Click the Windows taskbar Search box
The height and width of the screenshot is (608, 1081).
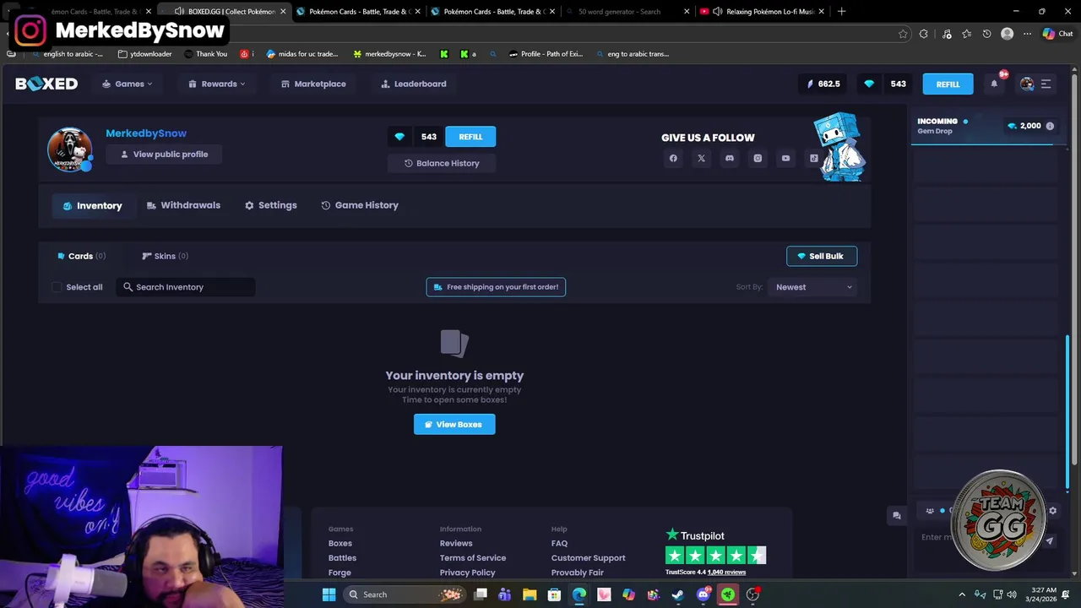(406, 594)
